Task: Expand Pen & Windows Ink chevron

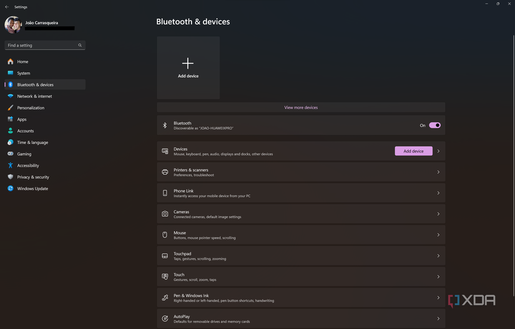Action: pyautogui.click(x=438, y=298)
